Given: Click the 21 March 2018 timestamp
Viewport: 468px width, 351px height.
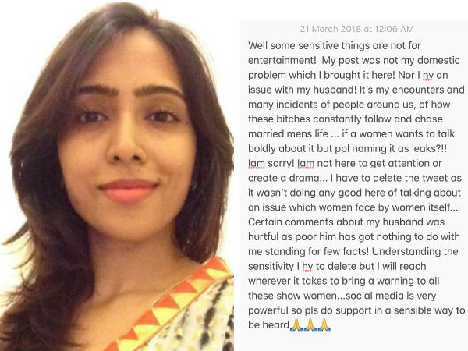Looking at the screenshot, I should pos(357,29).
